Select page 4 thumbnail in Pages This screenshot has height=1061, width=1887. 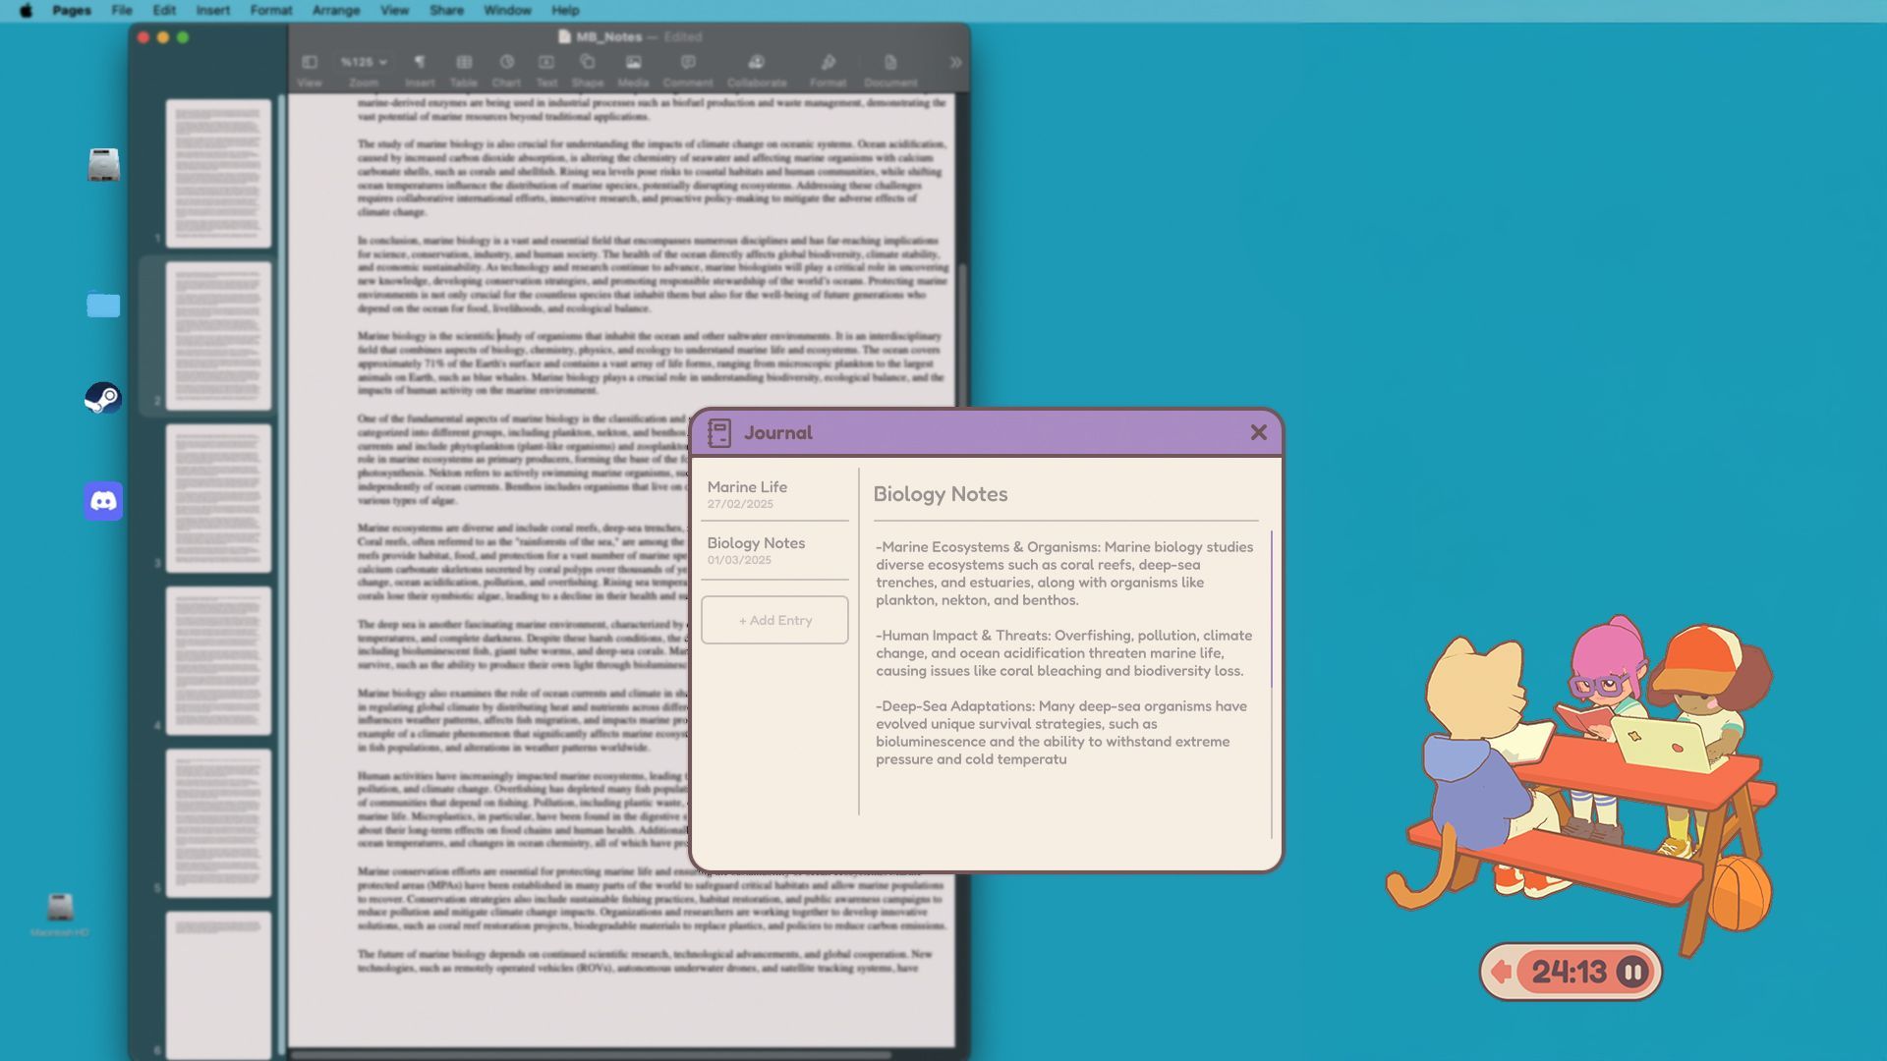coord(218,660)
